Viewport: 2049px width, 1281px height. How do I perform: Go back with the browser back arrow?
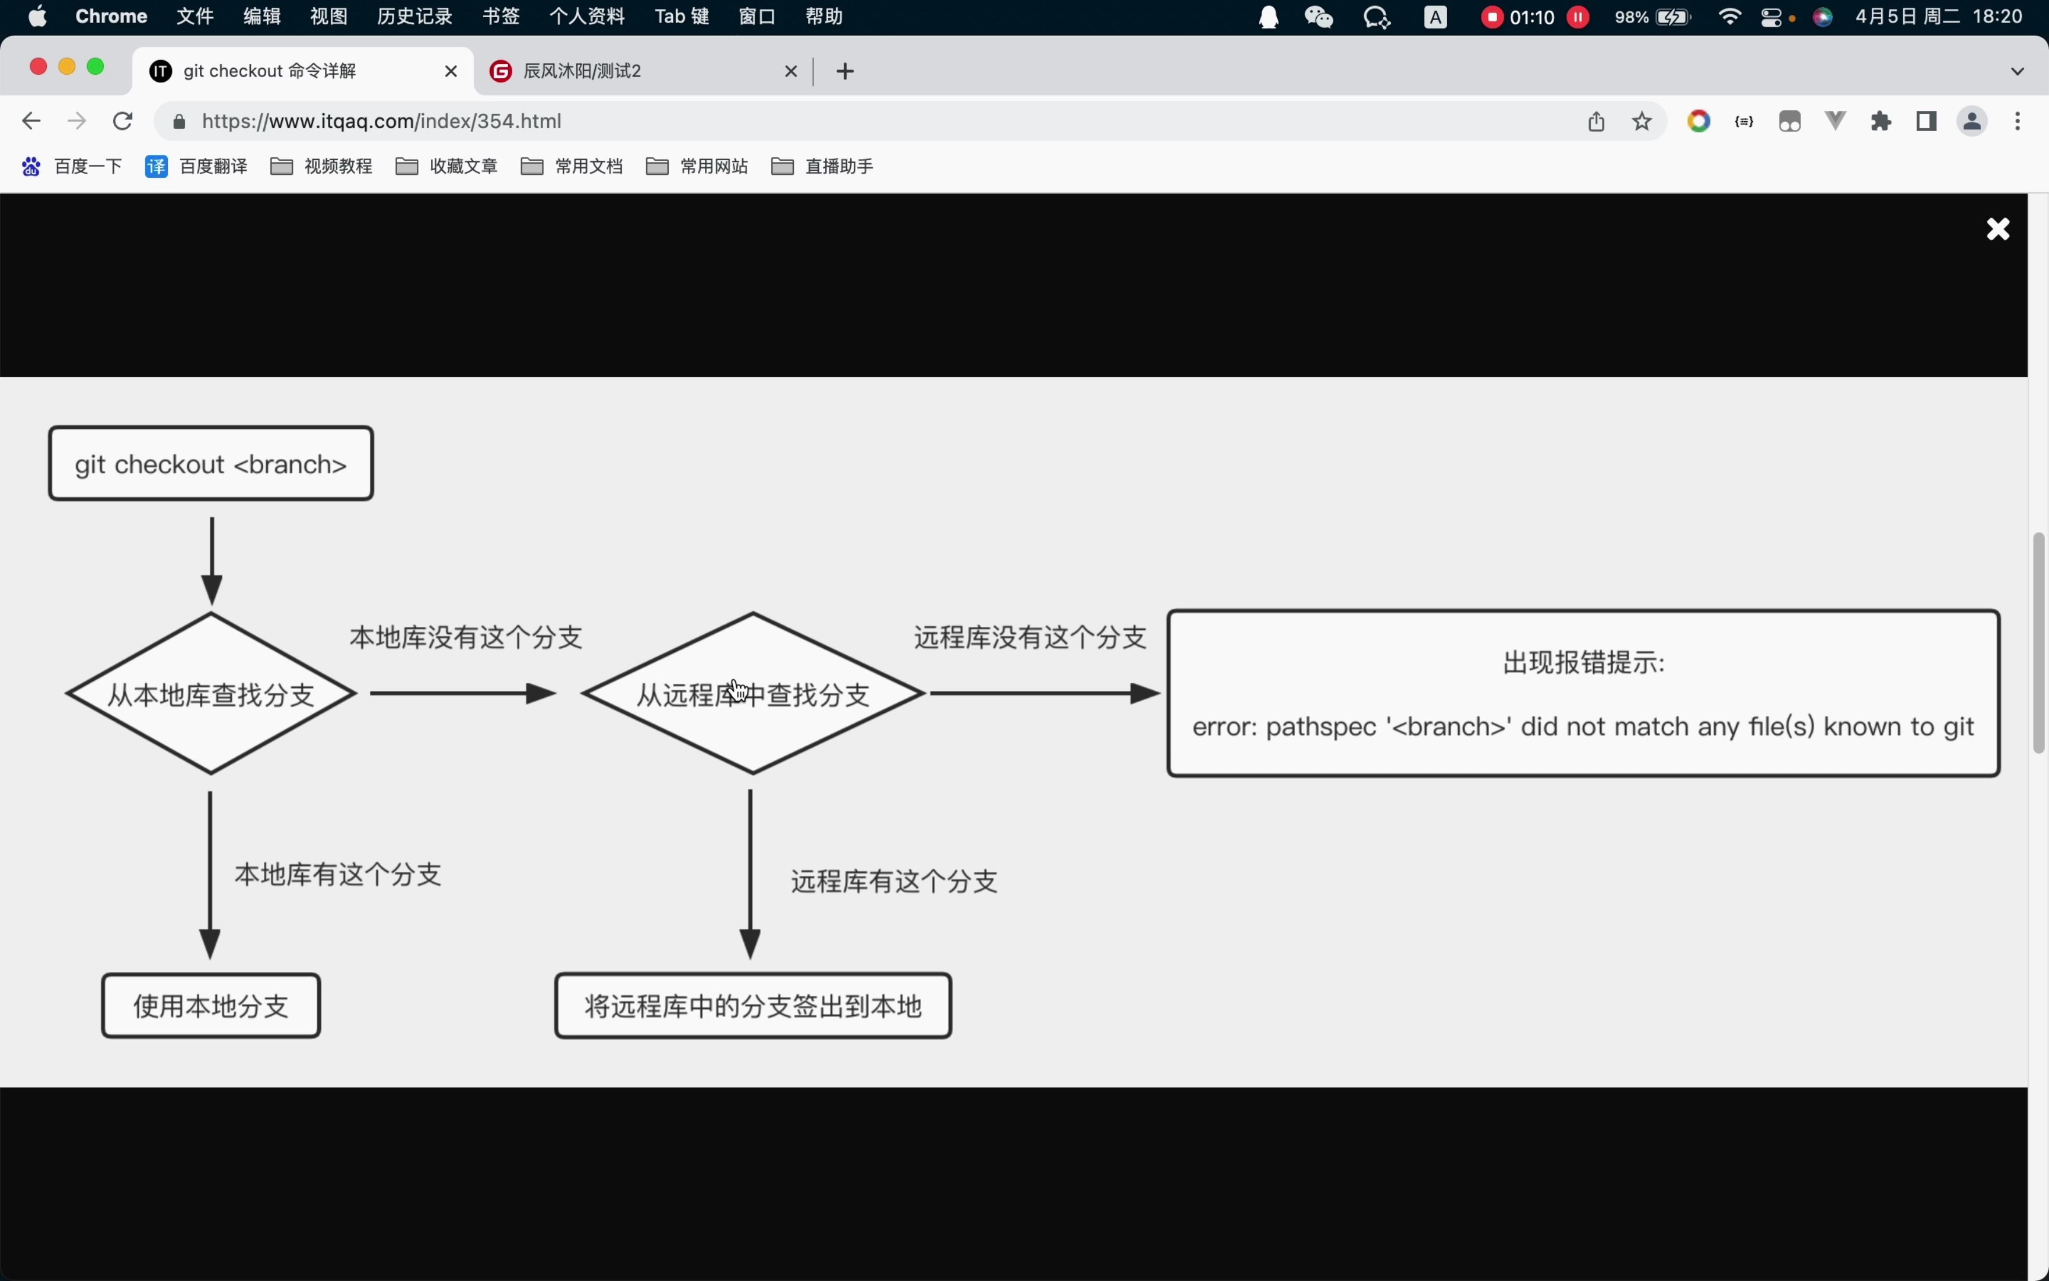coord(31,121)
